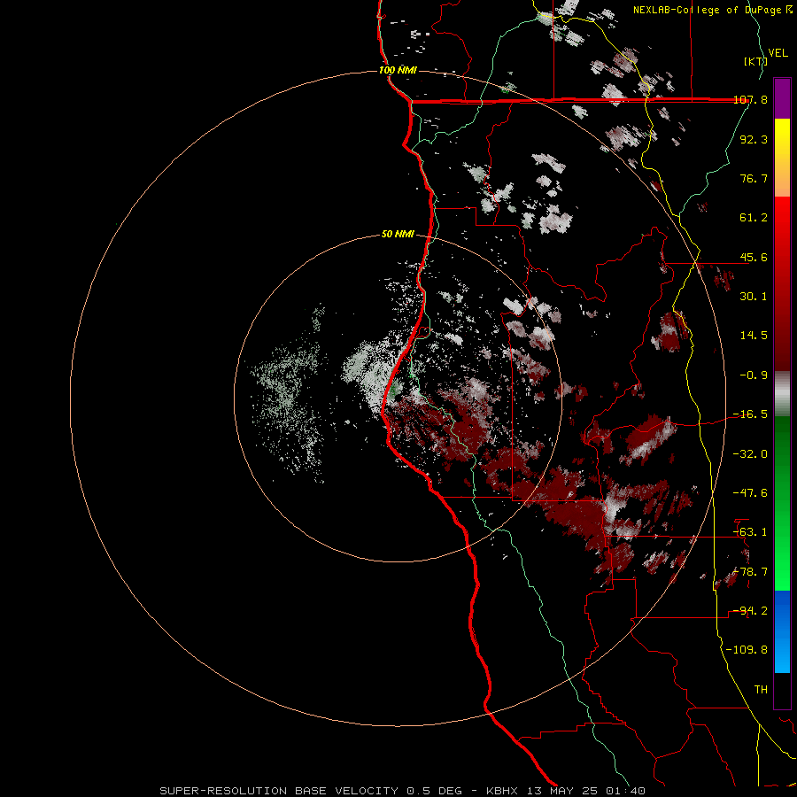
Task: Click the 100 NMI range ring label
Action: tap(398, 70)
